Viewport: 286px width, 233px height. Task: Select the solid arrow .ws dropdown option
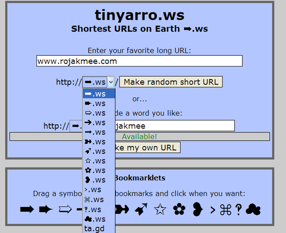[x=99, y=94]
